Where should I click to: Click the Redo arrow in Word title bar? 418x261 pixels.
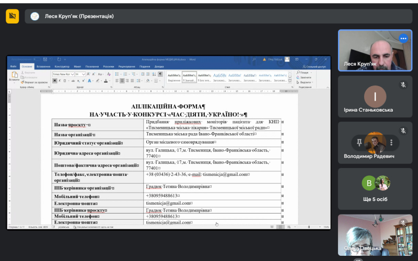pos(59,60)
